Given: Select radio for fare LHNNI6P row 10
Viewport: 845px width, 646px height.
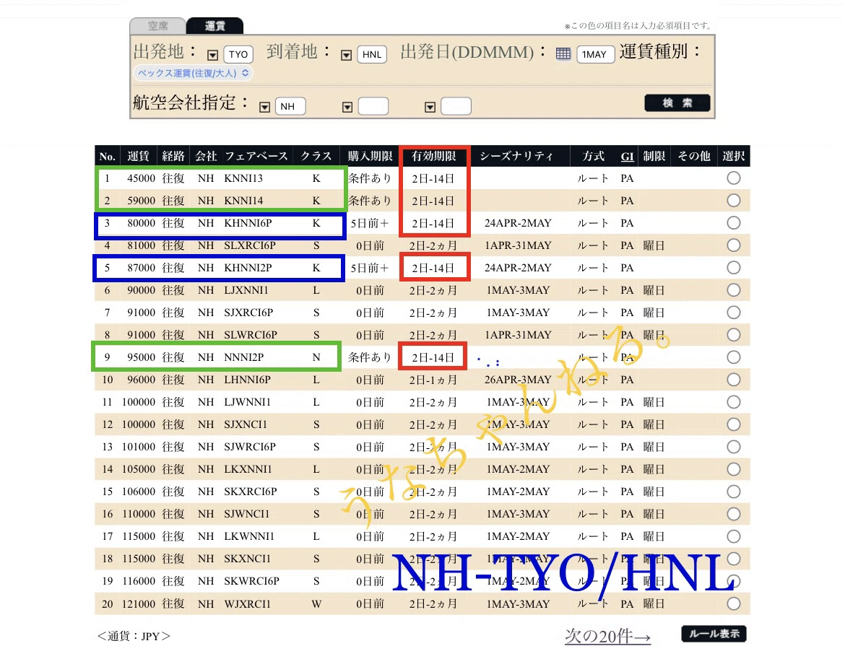Looking at the screenshot, I should click(734, 380).
